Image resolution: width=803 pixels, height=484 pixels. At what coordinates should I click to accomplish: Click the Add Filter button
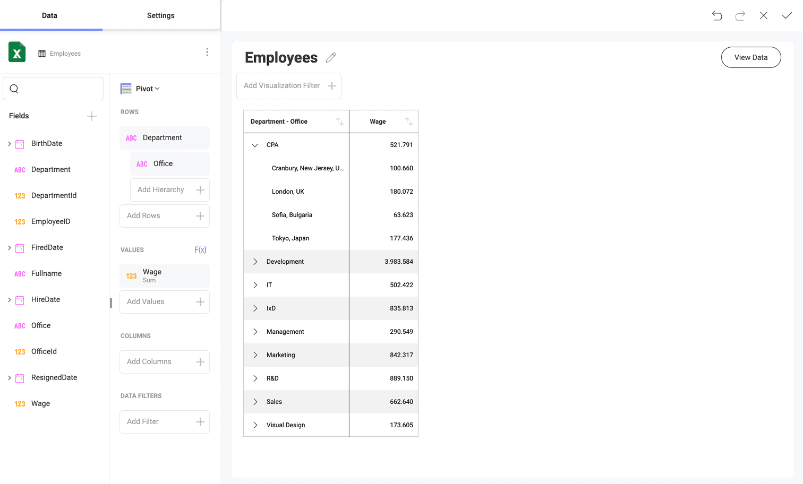click(165, 422)
